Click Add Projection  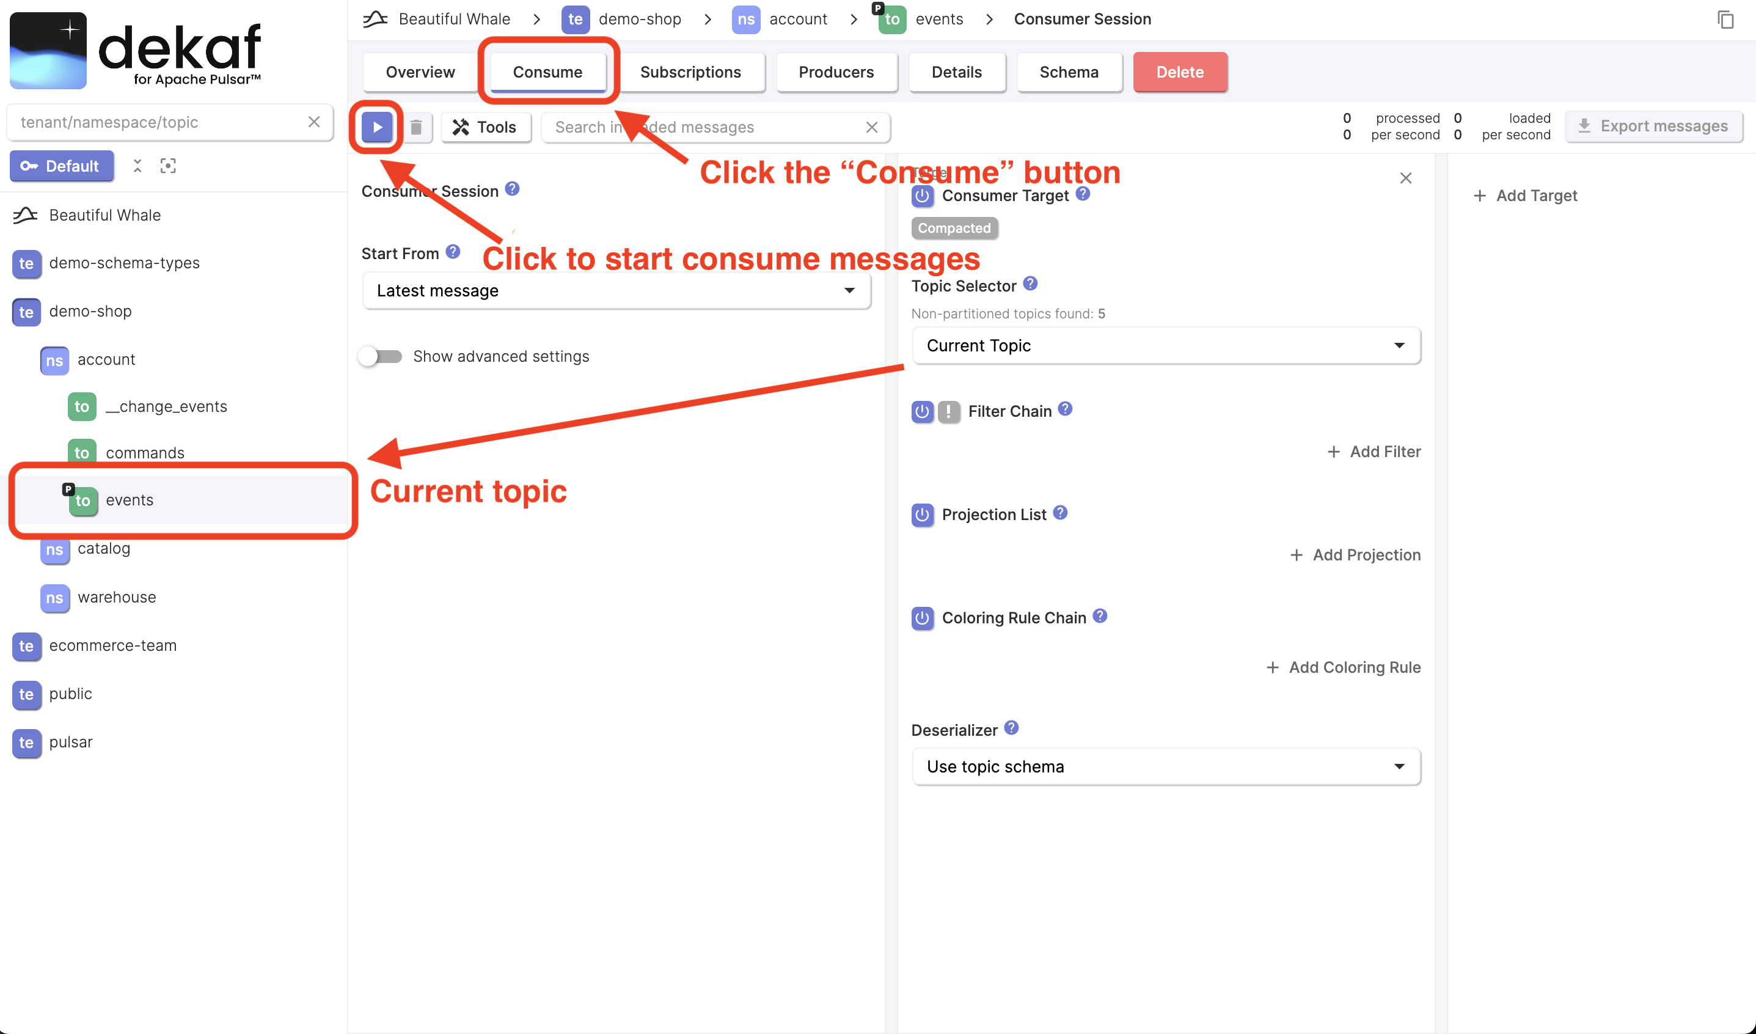pos(1355,555)
